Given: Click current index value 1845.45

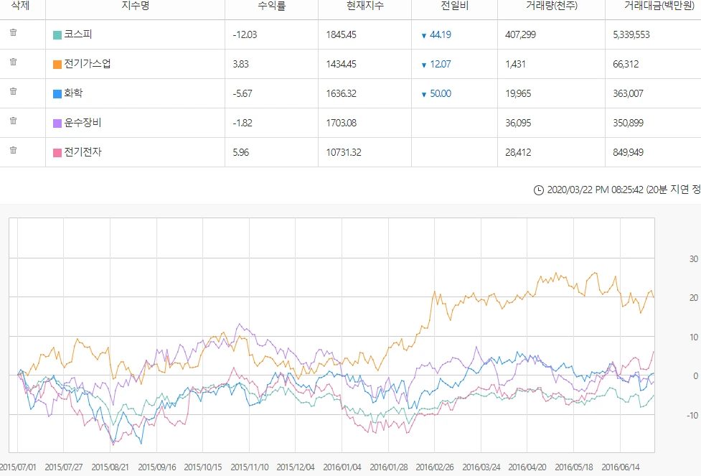Looking at the screenshot, I should [x=341, y=35].
